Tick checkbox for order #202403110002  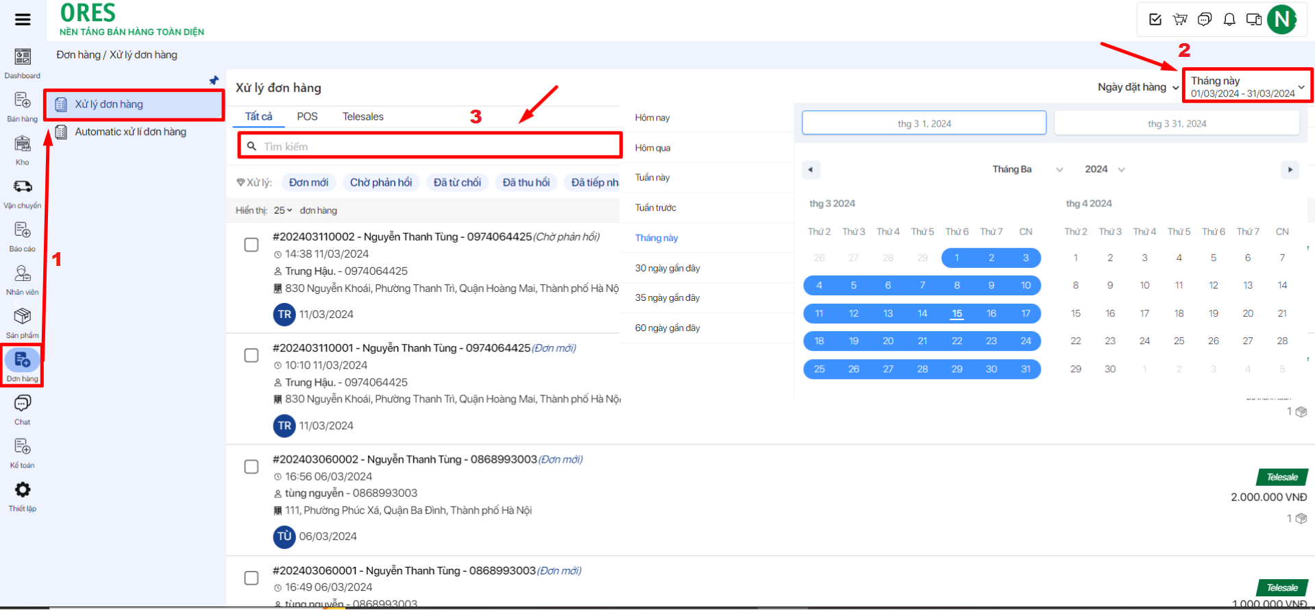[251, 245]
